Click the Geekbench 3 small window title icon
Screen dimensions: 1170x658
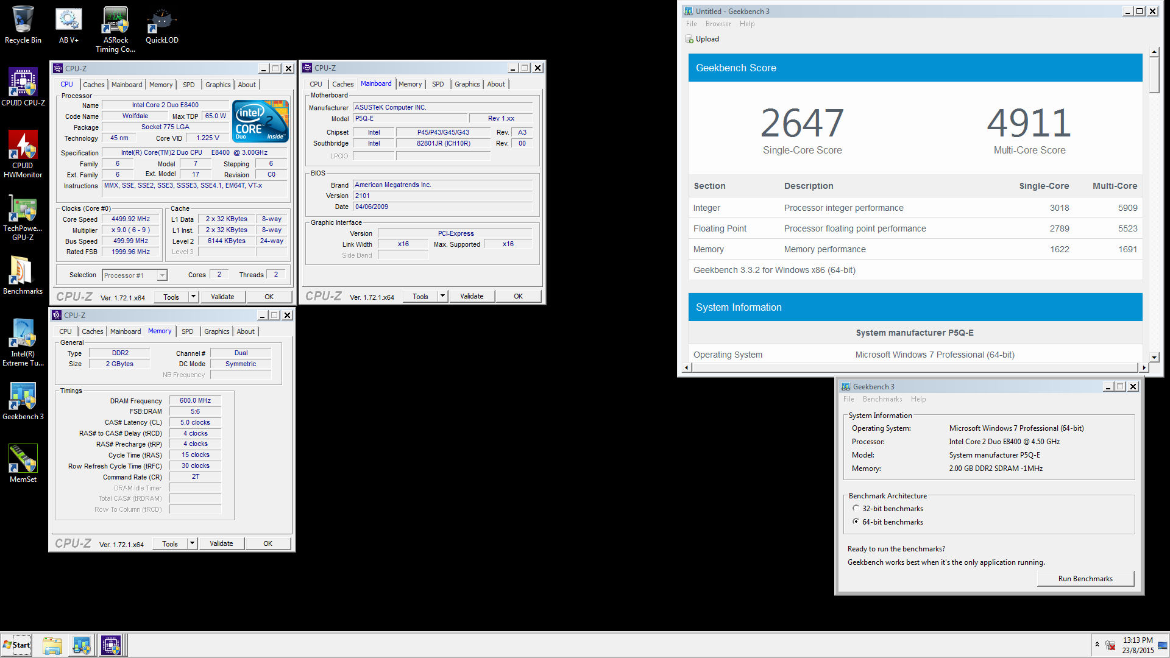tap(845, 387)
